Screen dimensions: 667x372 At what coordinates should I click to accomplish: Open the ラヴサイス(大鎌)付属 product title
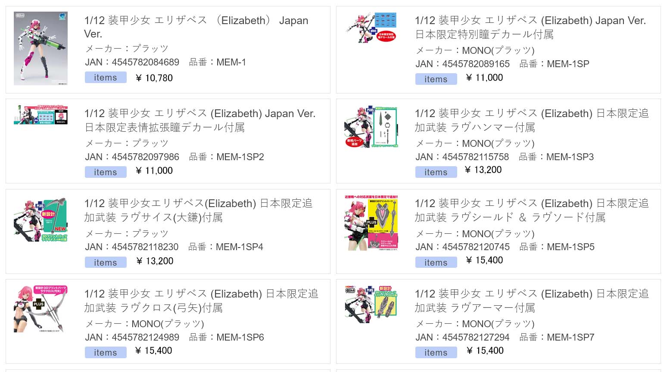(x=198, y=210)
